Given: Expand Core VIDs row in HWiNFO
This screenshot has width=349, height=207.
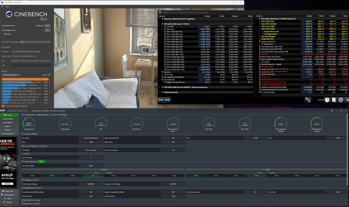Looking at the screenshot, I should pyautogui.click(x=162, y=26).
